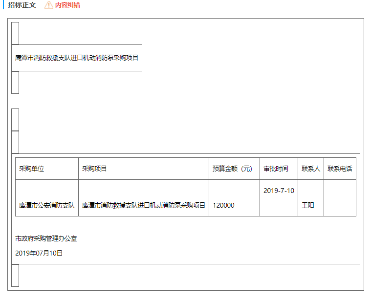Click the 内容纠错 warning triangle icon

coord(49,5)
